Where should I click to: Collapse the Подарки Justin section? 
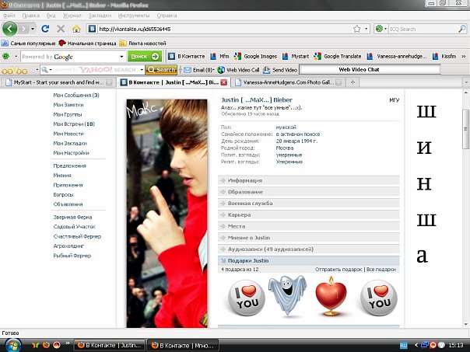click(247, 260)
